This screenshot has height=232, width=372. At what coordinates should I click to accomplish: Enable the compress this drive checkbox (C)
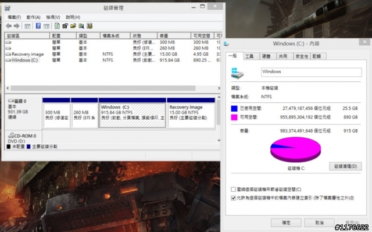pos(233,190)
